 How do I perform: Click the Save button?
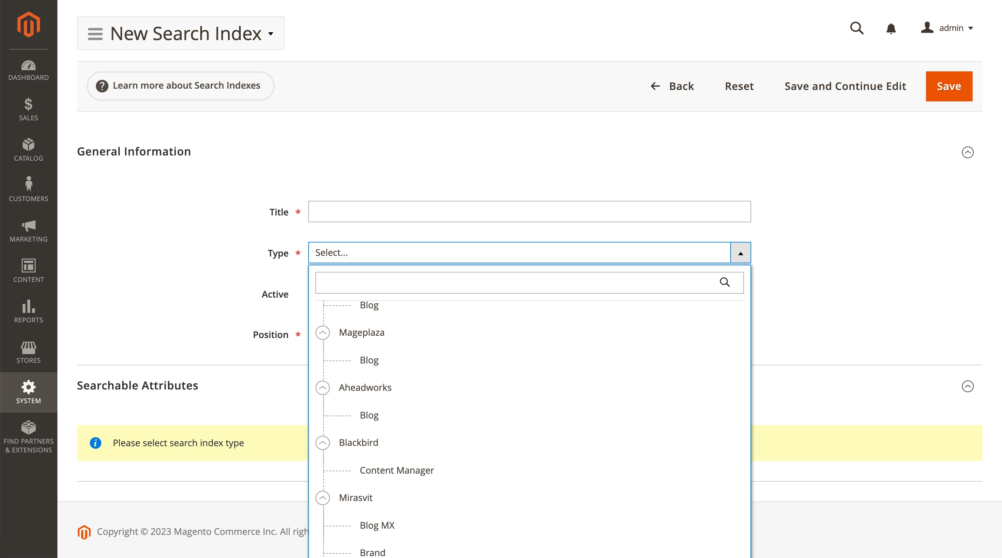[x=949, y=86]
